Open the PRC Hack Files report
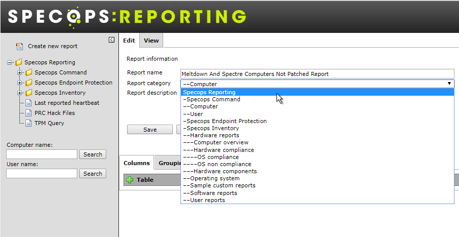459x237 pixels. coord(55,113)
